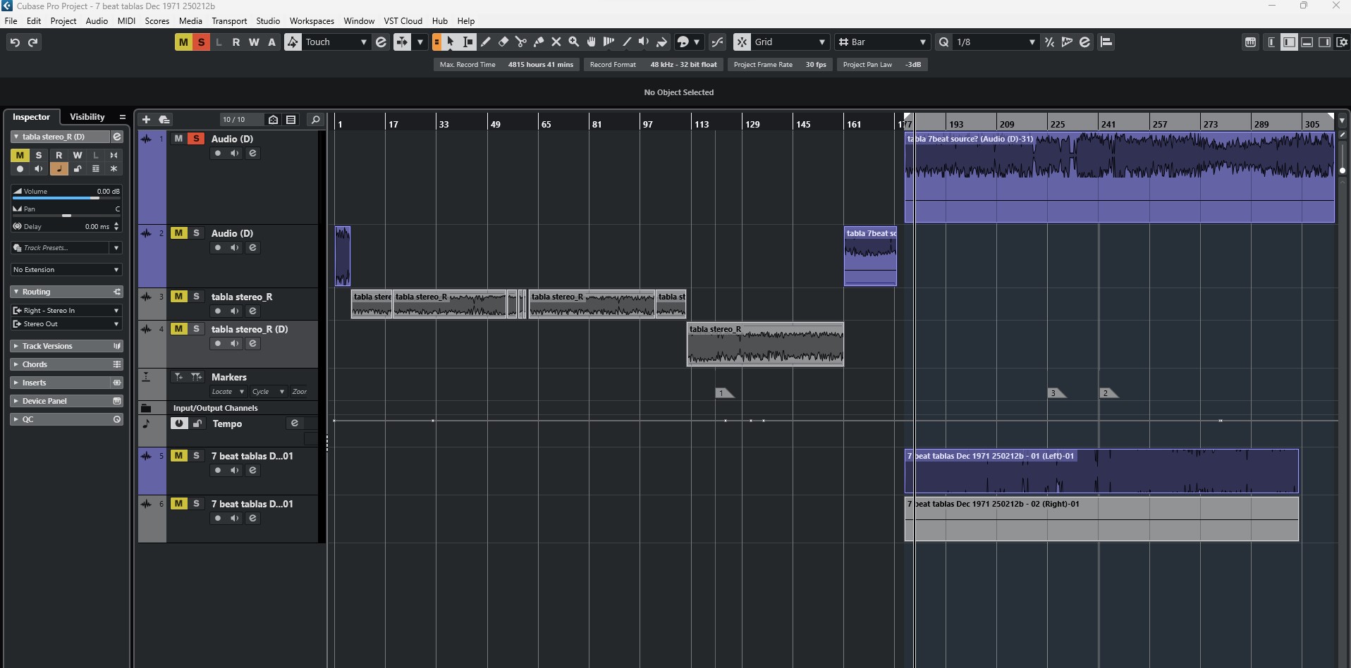This screenshot has height=668, width=1351.
Task: Expand the Inserts section
Action: point(66,383)
